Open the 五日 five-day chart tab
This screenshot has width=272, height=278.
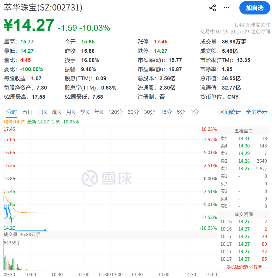click(27, 112)
